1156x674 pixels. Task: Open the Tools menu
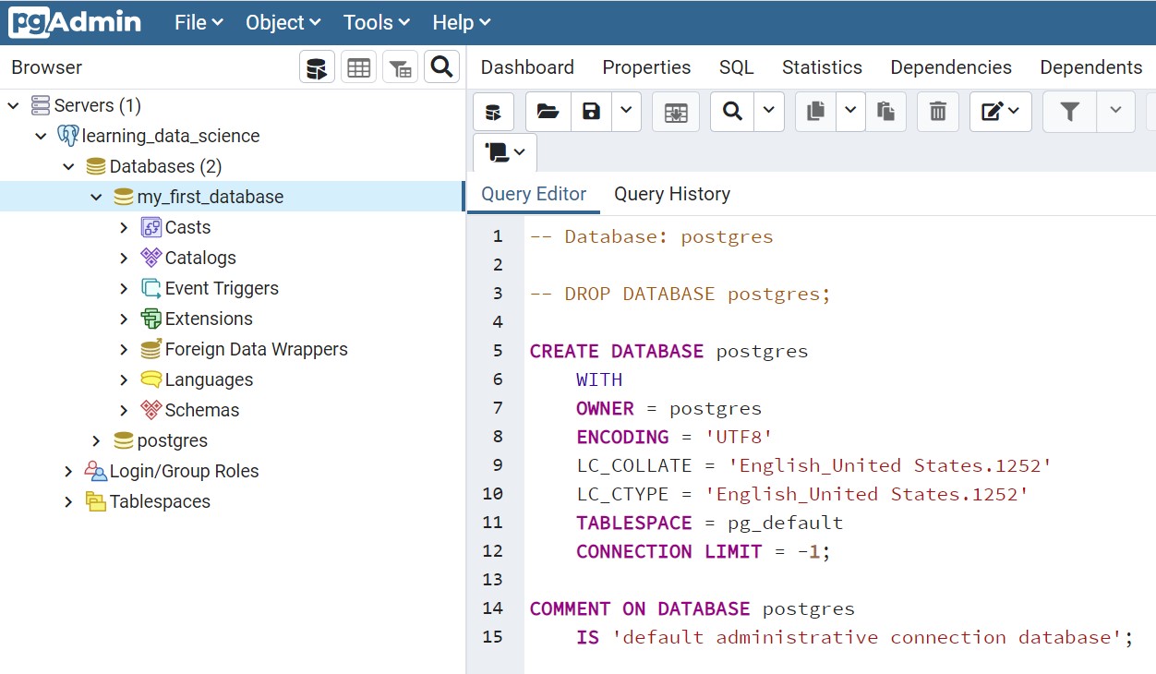tap(378, 22)
